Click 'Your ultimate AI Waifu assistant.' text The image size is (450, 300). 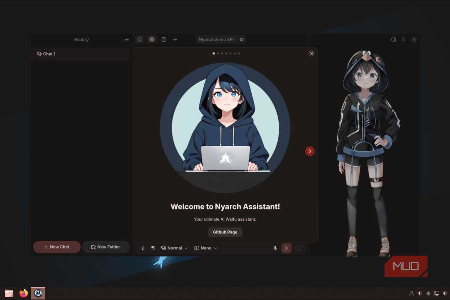click(x=225, y=219)
